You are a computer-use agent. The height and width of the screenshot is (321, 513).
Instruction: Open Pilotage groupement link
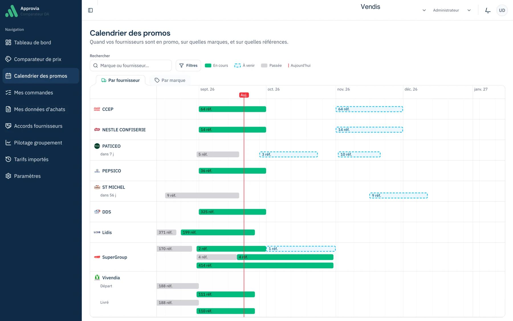point(41,143)
